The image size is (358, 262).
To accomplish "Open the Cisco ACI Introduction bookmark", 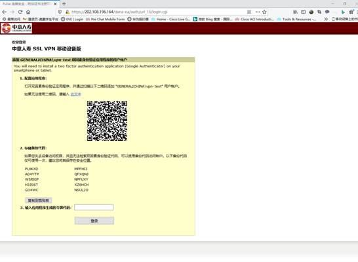I will pos(254,19).
